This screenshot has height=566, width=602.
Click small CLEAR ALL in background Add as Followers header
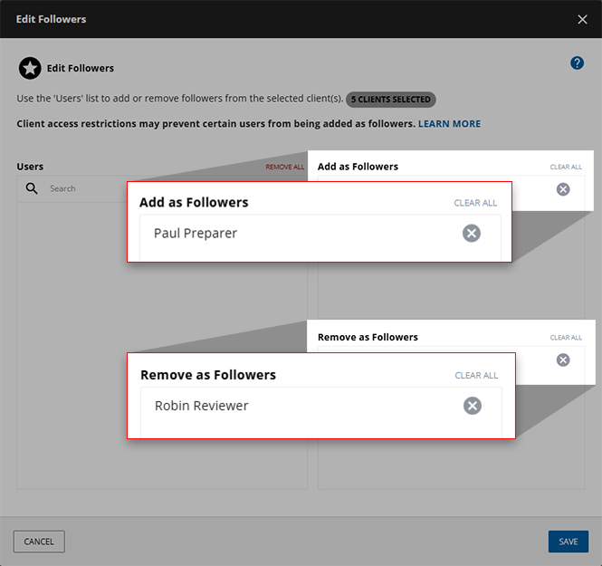566,168
